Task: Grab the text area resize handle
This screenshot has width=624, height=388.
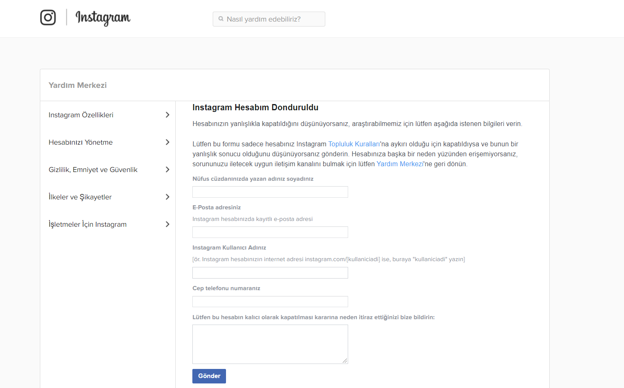Action: click(x=345, y=361)
